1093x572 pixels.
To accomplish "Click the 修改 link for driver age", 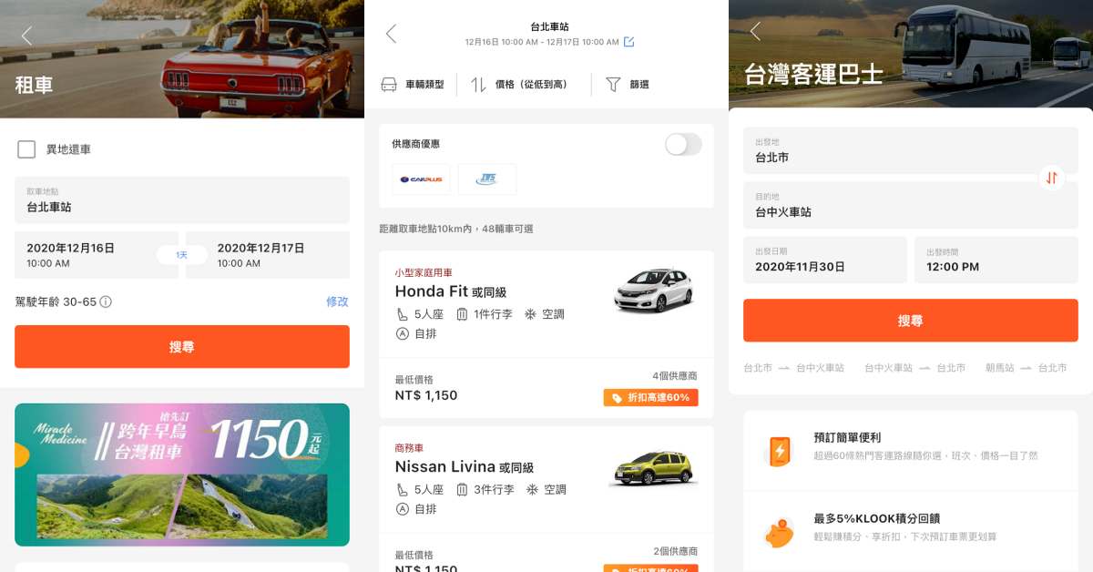I will [337, 301].
